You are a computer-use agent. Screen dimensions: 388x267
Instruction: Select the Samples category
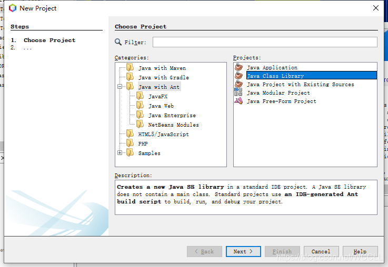pos(149,153)
